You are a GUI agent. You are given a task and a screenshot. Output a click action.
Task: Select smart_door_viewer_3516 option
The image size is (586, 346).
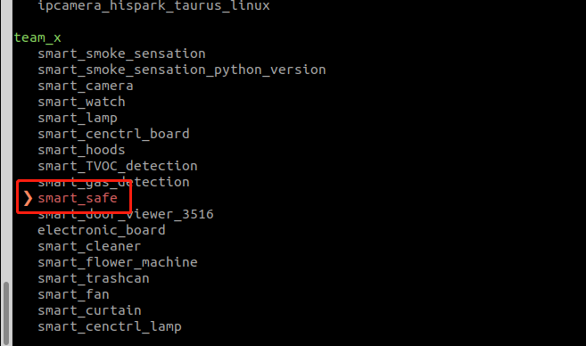(x=126, y=214)
